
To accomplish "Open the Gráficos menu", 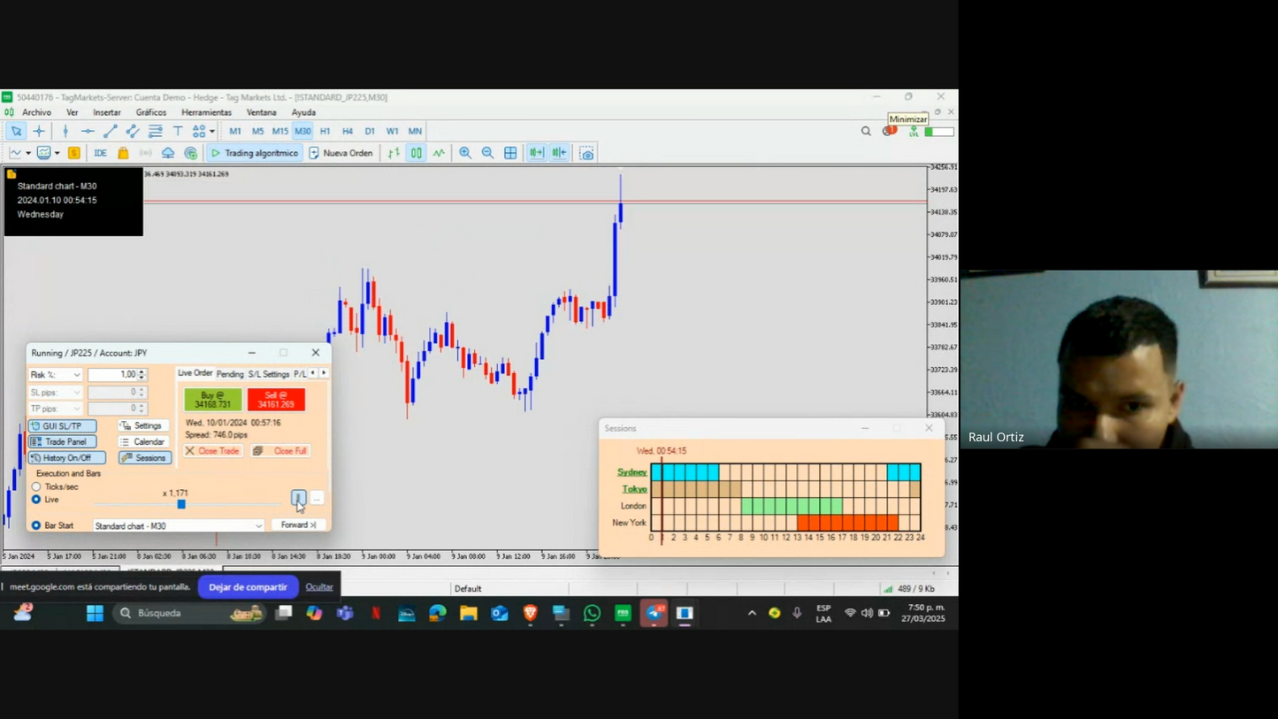I will pos(150,112).
